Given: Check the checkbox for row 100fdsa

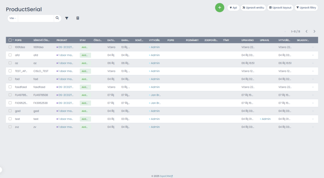Looking at the screenshot, I should [10, 47].
